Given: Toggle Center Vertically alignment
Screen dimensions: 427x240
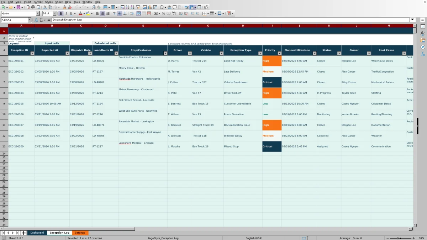Looking at the screenshot, I should click(120, 14).
